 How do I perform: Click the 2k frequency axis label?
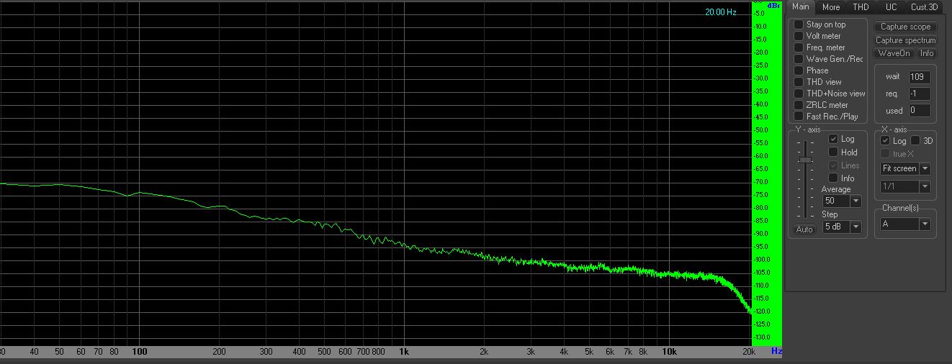[485, 352]
